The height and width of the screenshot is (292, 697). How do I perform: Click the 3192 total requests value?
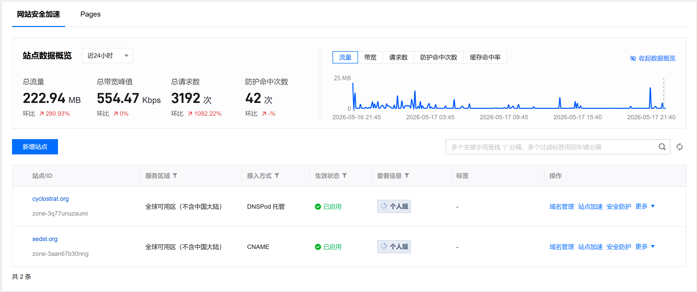pyautogui.click(x=191, y=98)
